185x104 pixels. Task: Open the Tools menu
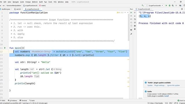pos(50,2)
